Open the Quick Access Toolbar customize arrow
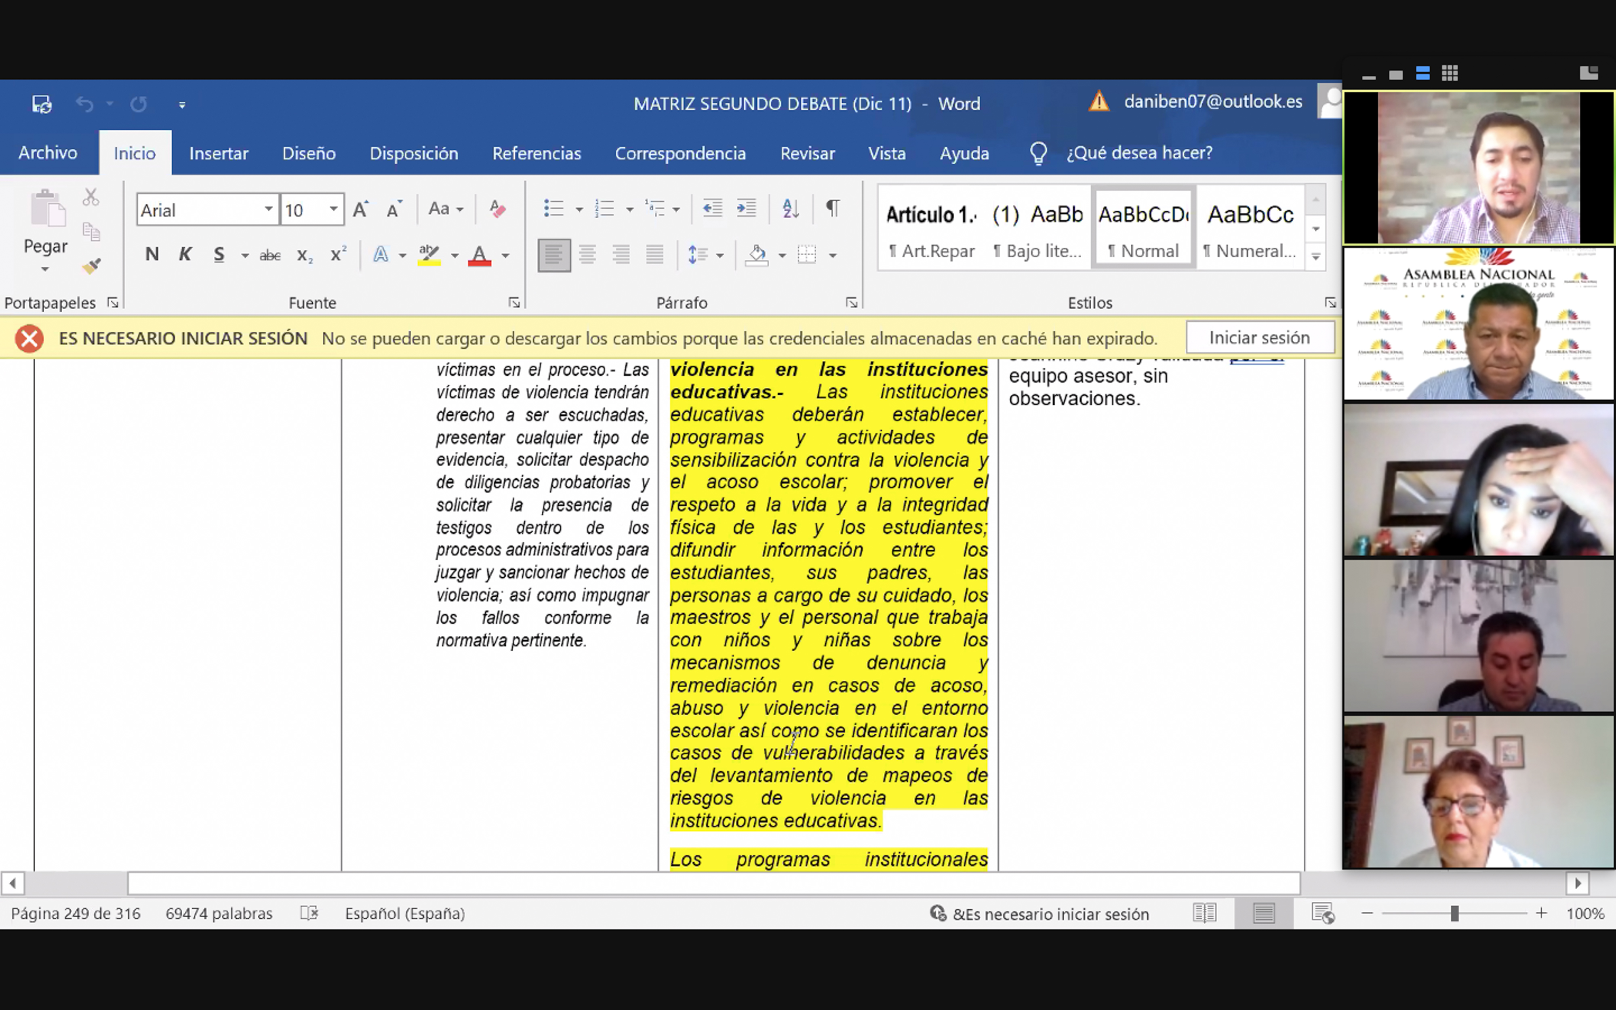 (182, 105)
